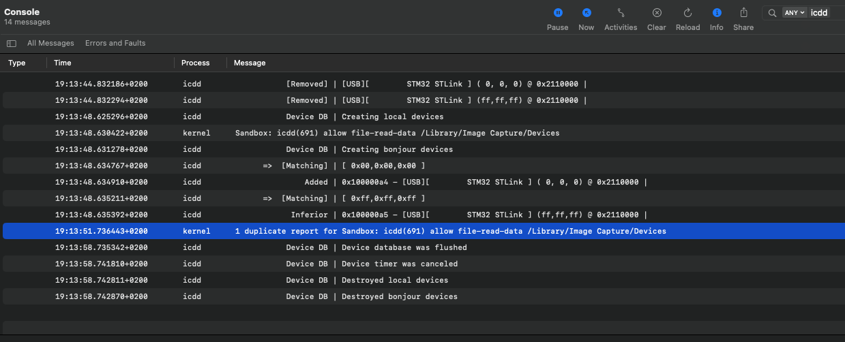Select the Creating local devices message

424,116
